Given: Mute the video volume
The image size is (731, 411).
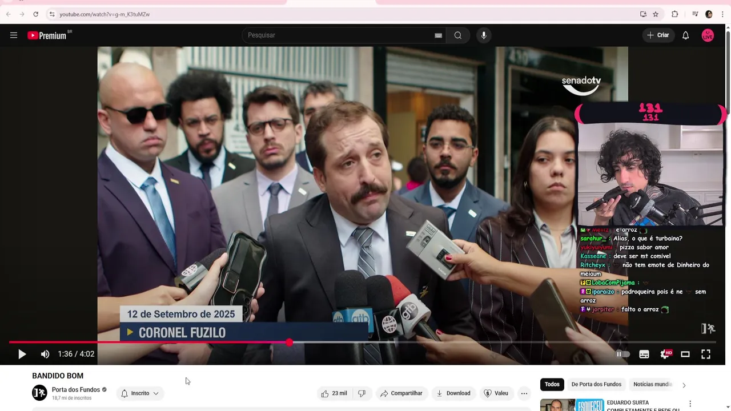Looking at the screenshot, I should coord(45,354).
